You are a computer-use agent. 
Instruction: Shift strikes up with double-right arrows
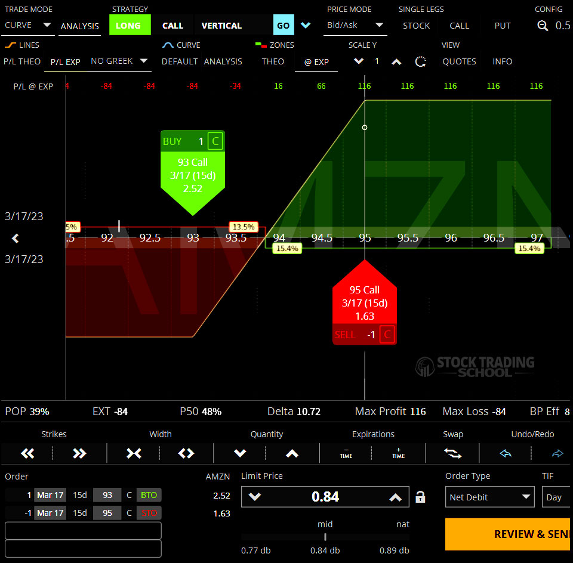coord(79,453)
